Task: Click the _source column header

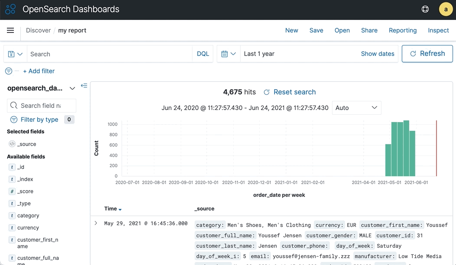Action: pos(205,209)
